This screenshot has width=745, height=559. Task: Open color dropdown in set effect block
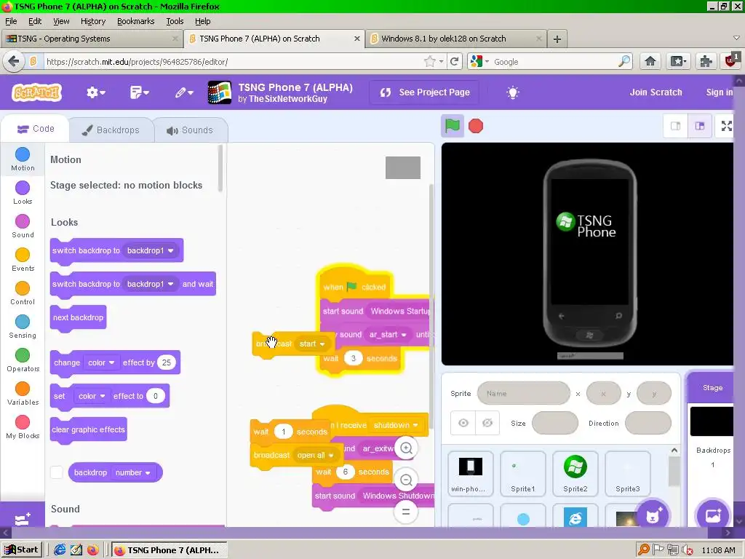point(91,396)
